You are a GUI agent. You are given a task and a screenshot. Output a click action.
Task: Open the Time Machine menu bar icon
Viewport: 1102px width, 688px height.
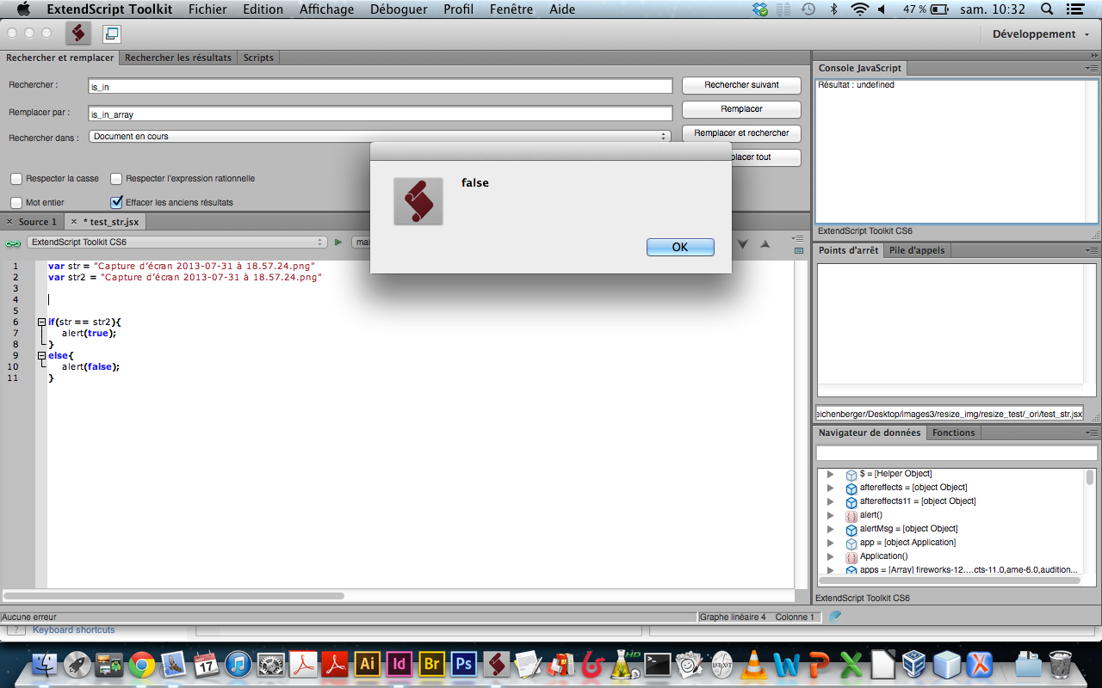[x=808, y=9]
